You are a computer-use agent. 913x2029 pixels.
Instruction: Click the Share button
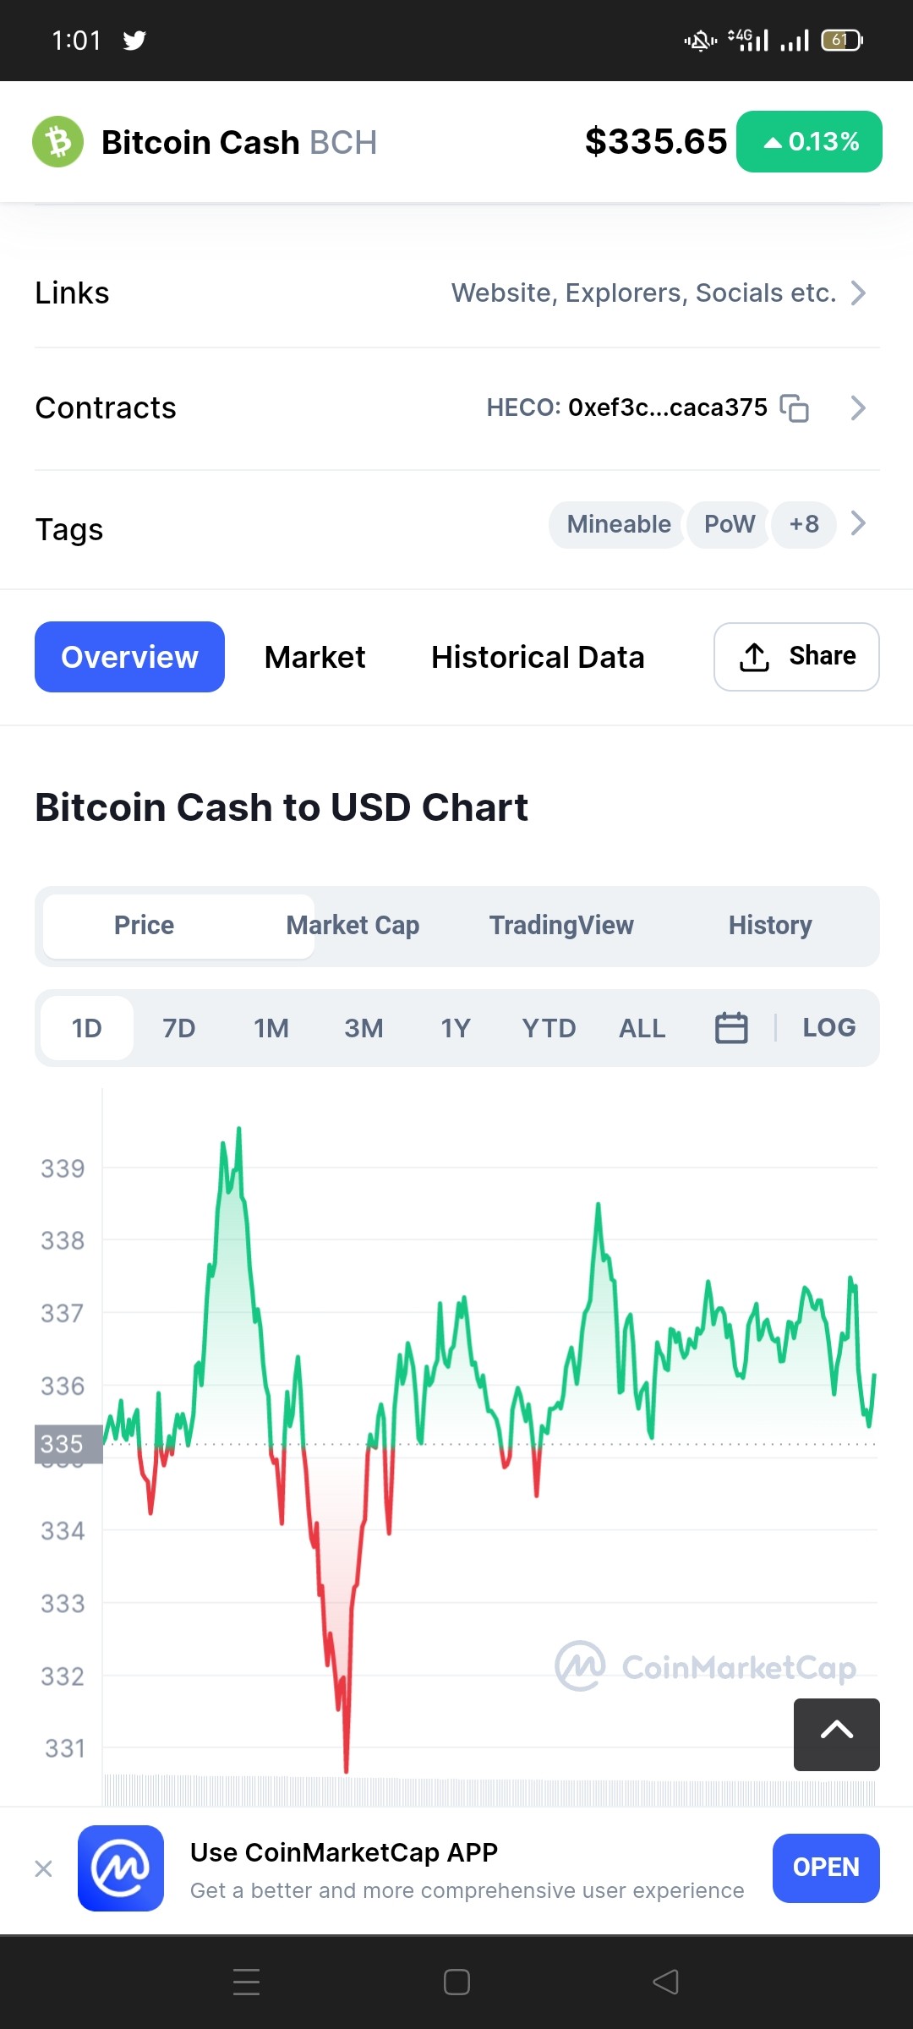tap(796, 657)
